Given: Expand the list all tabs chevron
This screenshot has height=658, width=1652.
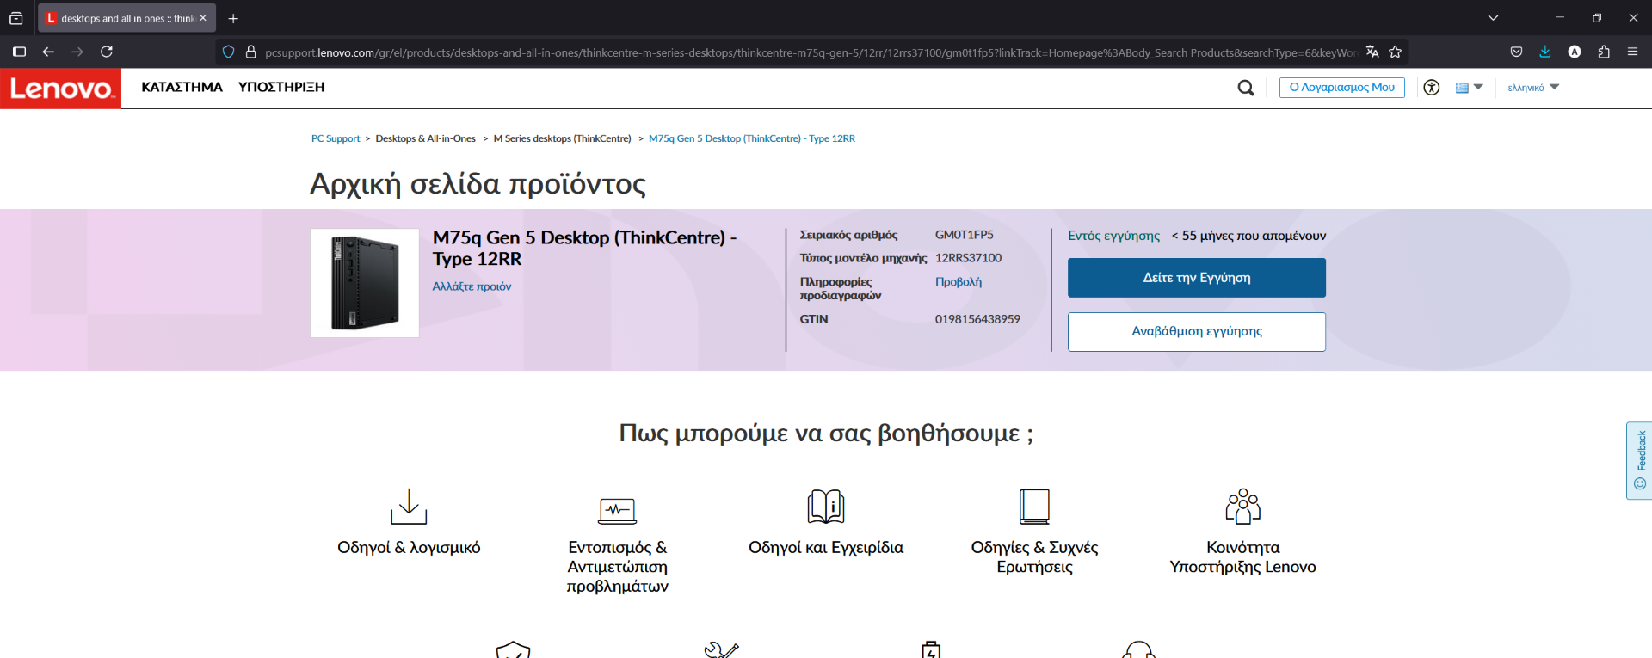Looking at the screenshot, I should point(1493,18).
